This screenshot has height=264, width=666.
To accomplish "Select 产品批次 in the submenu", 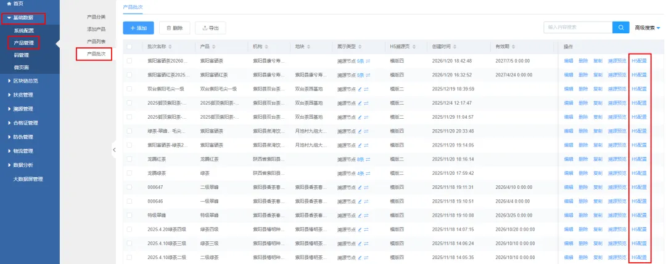I will click(x=96, y=54).
